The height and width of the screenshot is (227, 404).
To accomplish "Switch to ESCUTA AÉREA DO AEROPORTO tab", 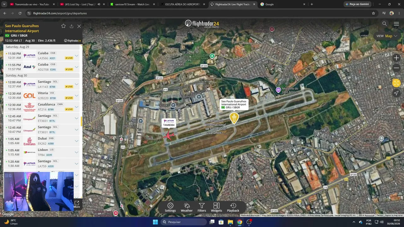I will pyautogui.click(x=183, y=4).
